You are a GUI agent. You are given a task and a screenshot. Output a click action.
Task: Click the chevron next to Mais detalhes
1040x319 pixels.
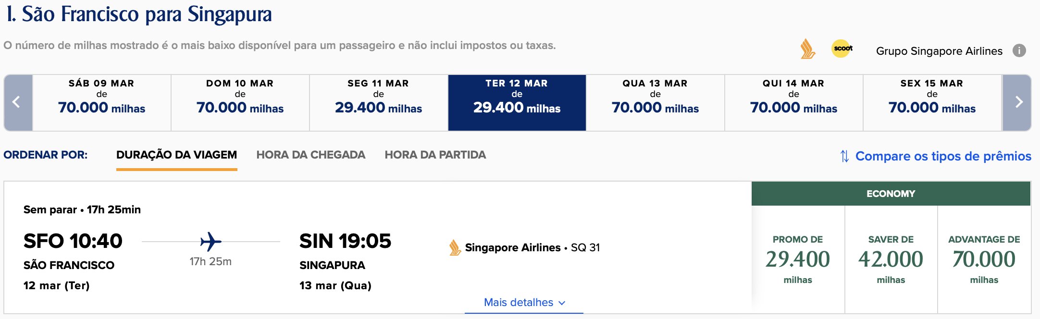[x=562, y=303]
